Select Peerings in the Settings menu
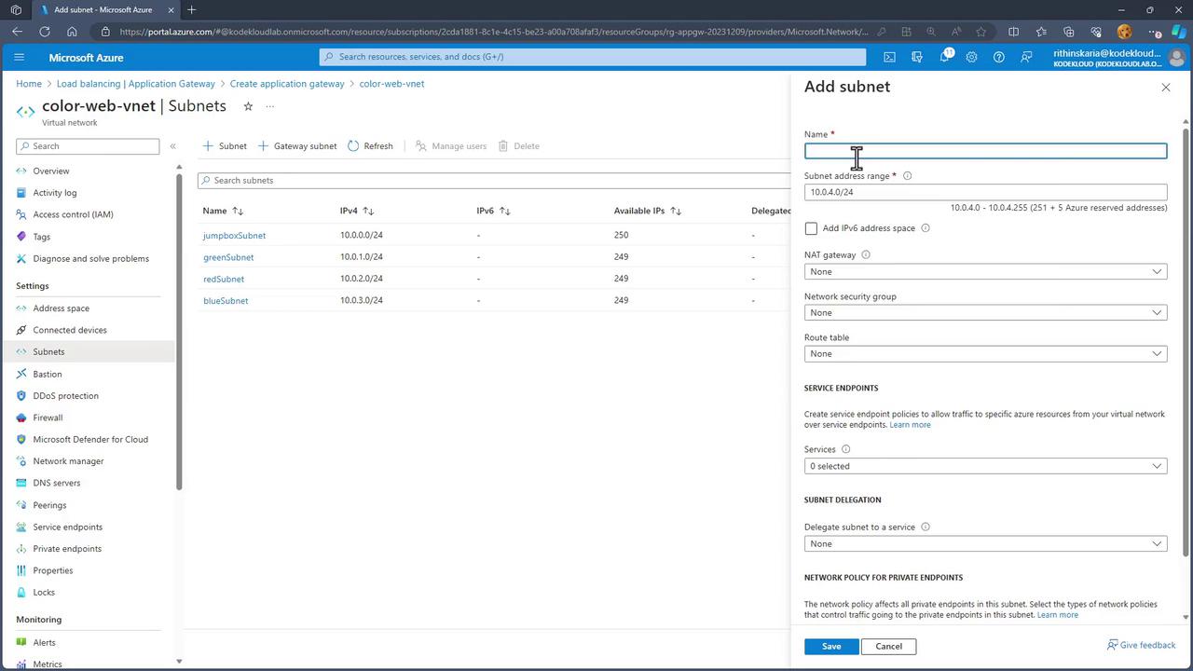The image size is (1193, 671). point(49,505)
